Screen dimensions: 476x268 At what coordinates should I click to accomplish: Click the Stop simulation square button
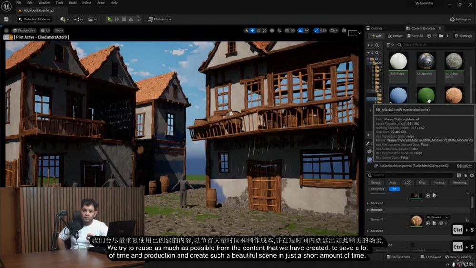(x=124, y=19)
